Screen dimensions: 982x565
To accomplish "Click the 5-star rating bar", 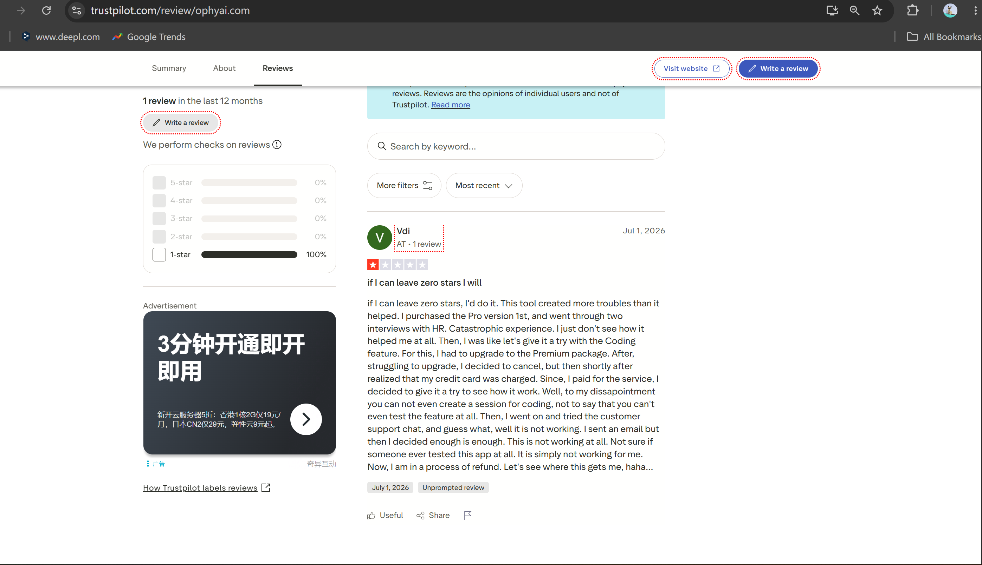I will pos(249,182).
